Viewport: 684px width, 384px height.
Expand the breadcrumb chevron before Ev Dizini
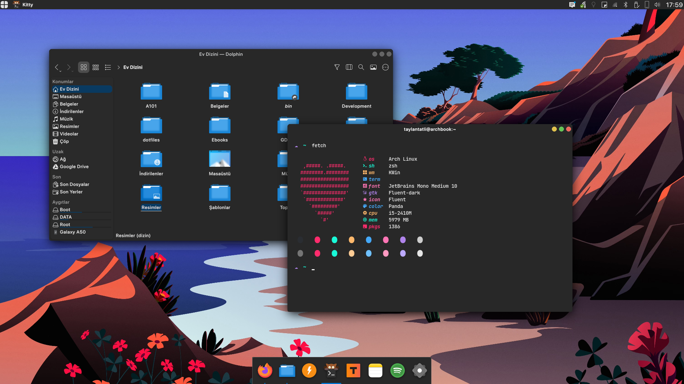[x=119, y=67]
